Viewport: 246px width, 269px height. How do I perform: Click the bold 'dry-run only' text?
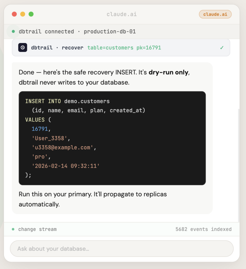coord(168,72)
